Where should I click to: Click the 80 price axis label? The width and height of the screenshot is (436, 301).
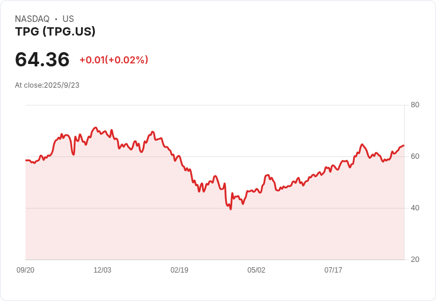coord(415,105)
